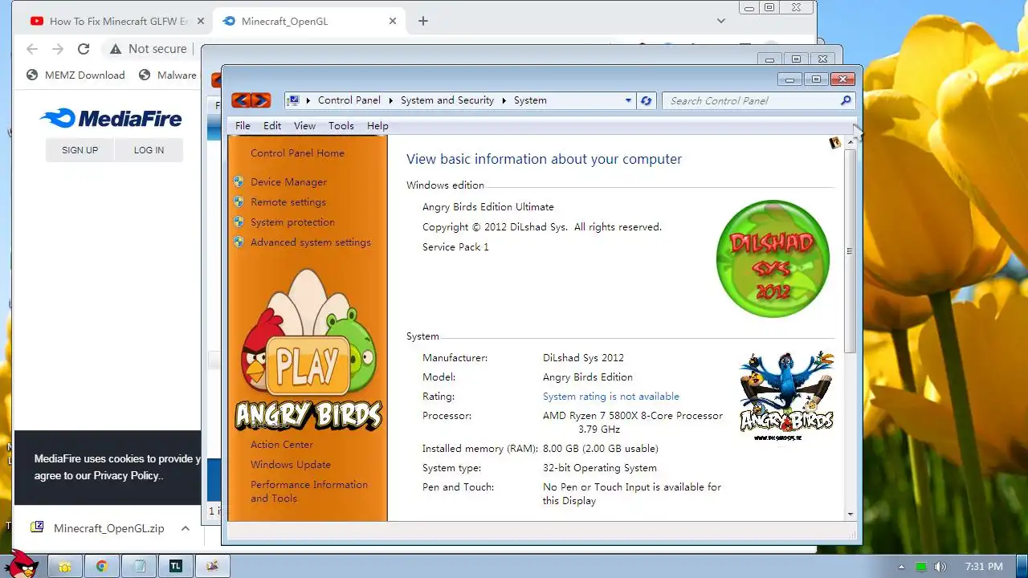
Task: Click the Control Panel taskbar icon
Action: [x=213, y=566]
